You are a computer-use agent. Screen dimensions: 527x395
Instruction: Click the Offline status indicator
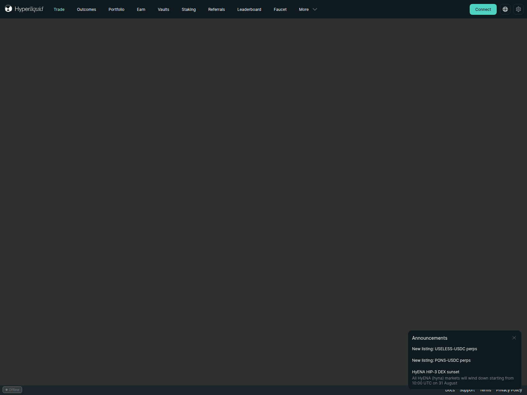12,390
